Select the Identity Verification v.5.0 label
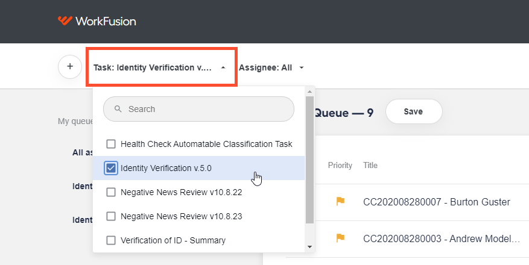Screen dimensions: 529x265 coord(166,168)
